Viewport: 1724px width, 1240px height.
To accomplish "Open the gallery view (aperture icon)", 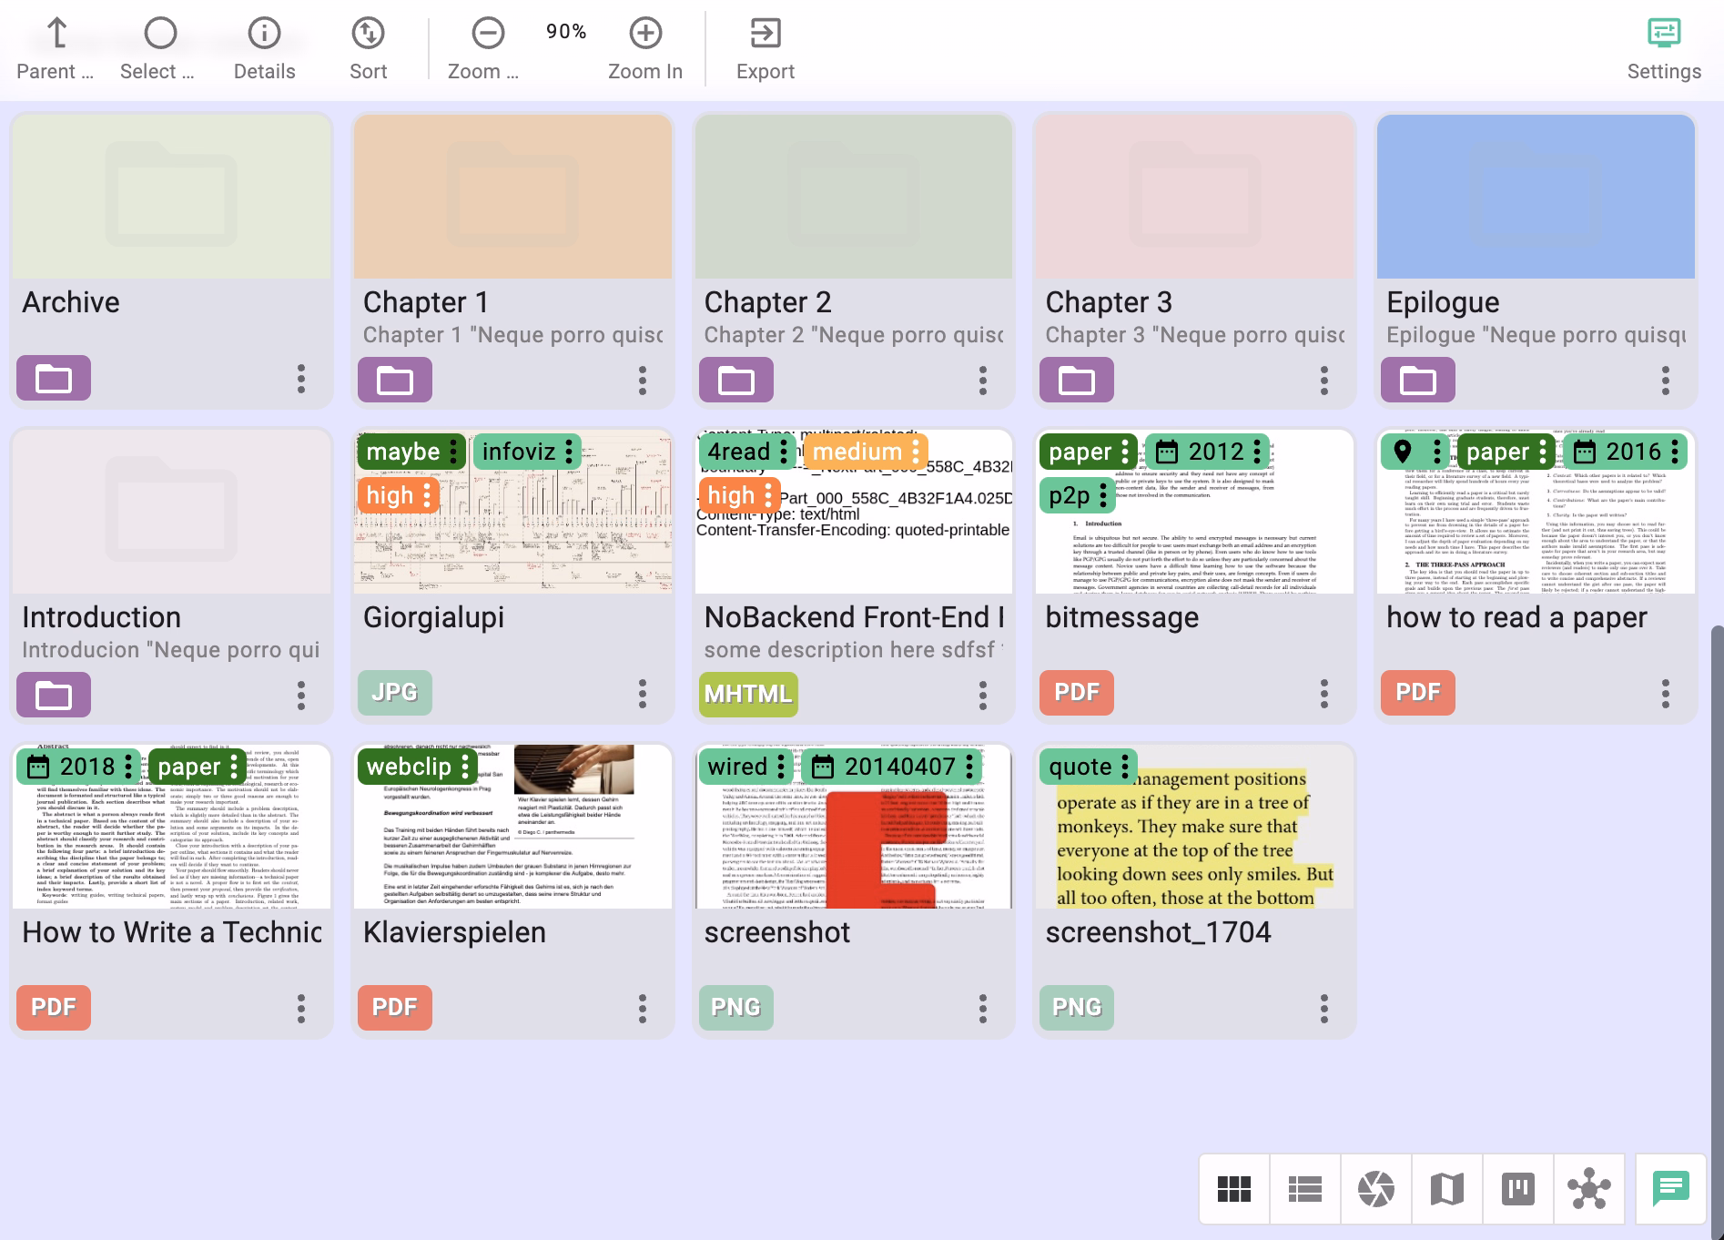I will (1375, 1188).
